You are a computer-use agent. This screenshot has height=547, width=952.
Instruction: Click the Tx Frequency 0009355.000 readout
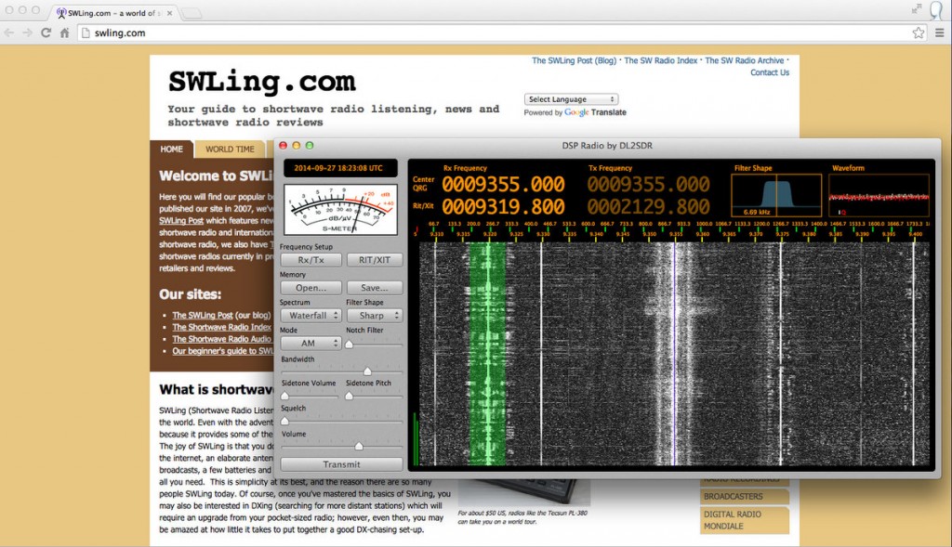(648, 185)
